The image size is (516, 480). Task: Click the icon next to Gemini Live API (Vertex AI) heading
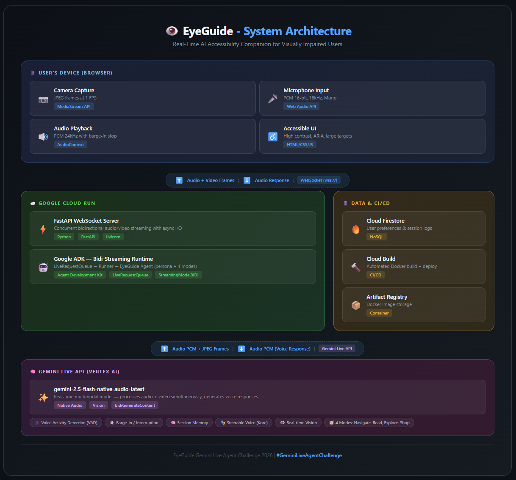click(33, 372)
